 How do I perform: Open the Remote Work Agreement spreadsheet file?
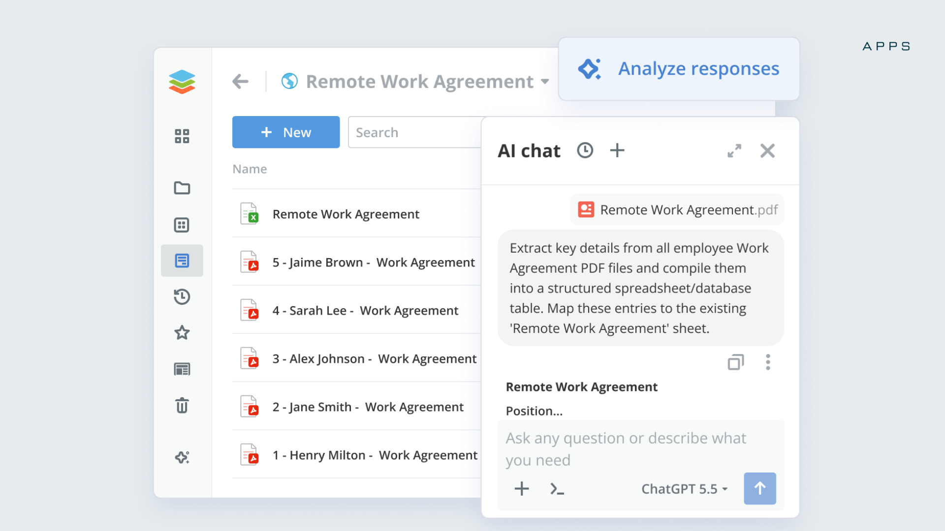click(356, 214)
